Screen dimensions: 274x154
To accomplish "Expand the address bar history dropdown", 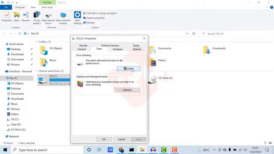I will (187, 33).
